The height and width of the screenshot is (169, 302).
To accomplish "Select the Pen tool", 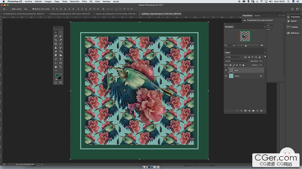I will [56, 59].
